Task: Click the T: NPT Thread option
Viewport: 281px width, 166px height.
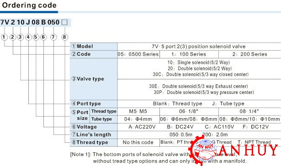Action: tap(254, 142)
